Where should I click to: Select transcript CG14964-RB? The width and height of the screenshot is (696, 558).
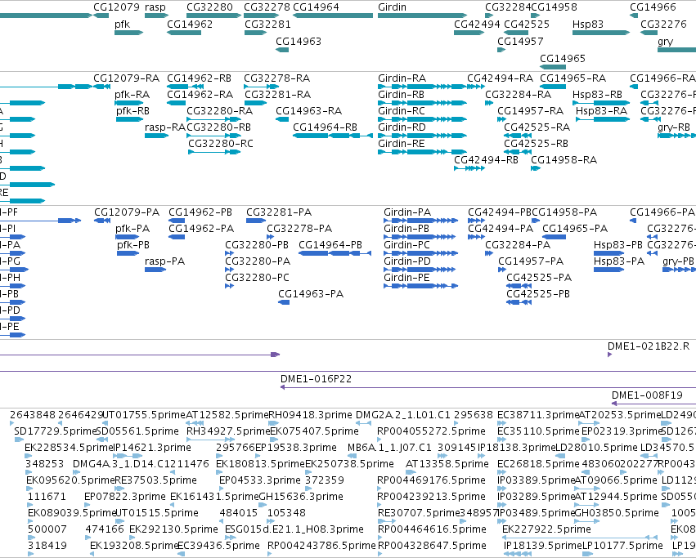(333, 136)
